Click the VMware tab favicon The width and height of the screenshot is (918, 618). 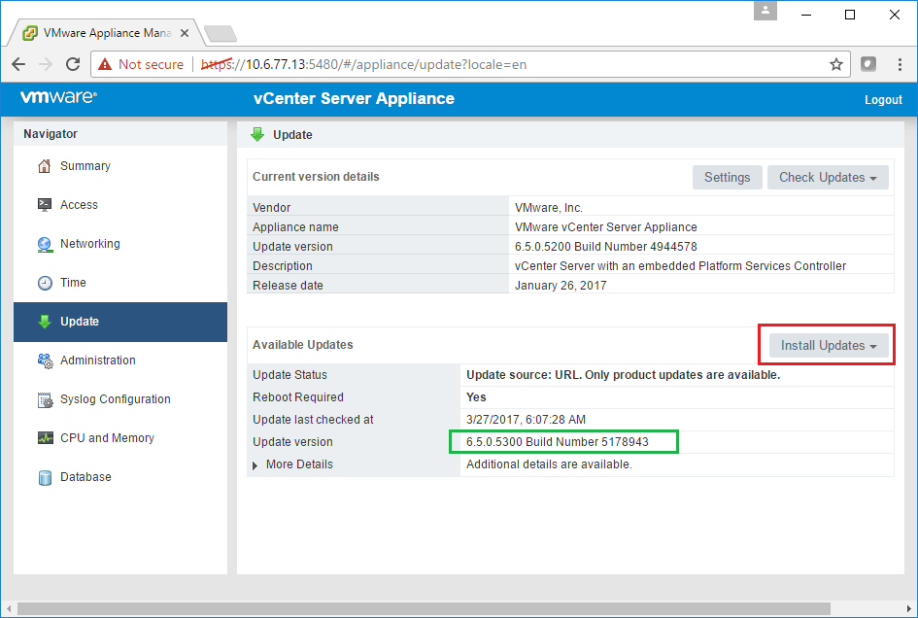point(30,33)
